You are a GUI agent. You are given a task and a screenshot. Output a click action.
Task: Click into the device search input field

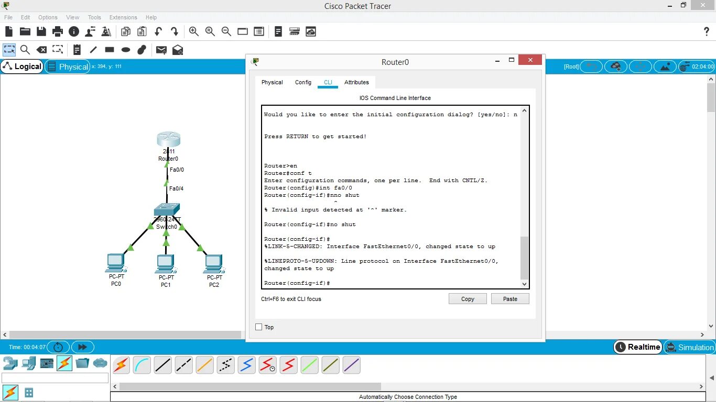point(55,378)
